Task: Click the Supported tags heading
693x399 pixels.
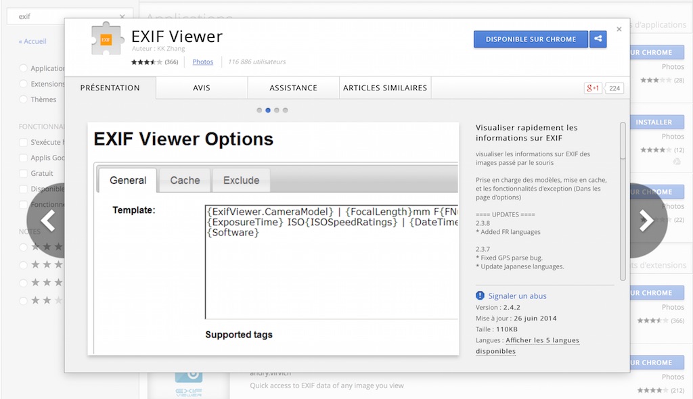Action: pyautogui.click(x=239, y=335)
